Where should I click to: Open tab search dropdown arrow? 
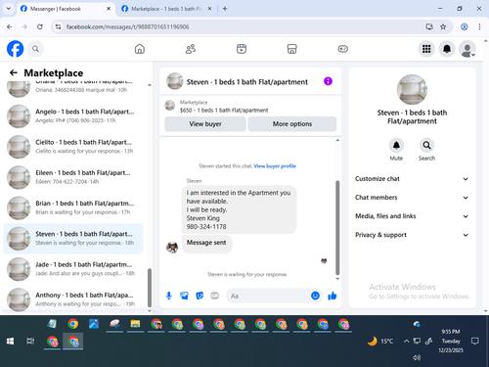point(9,9)
